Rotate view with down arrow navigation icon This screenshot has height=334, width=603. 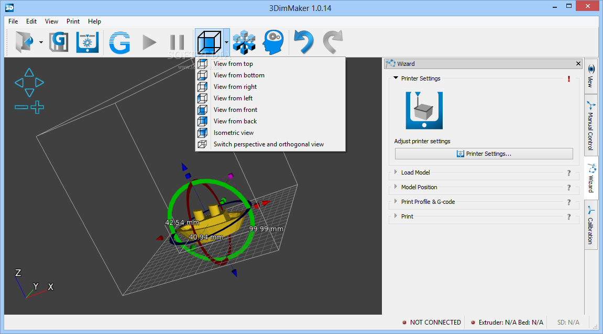coord(29,93)
